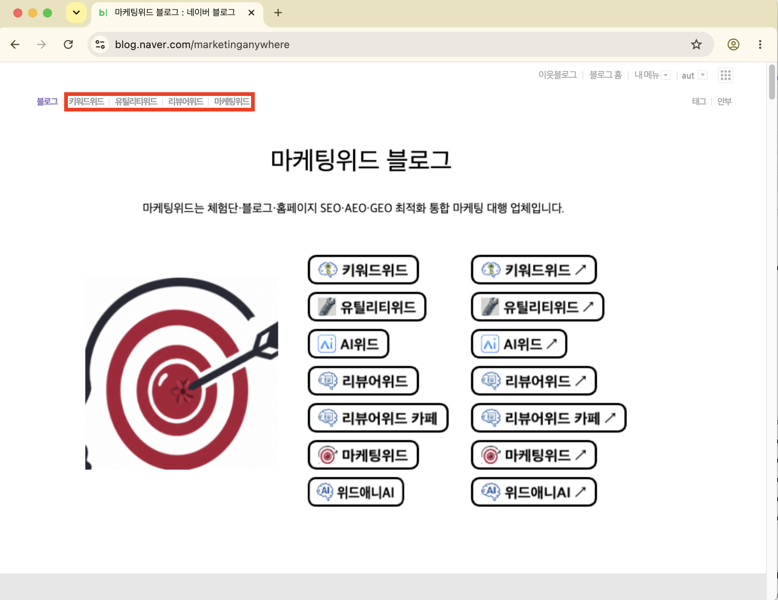Click the AI위드 button without arrow
The width and height of the screenshot is (778, 600).
pyautogui.click(x=349, y=344)
